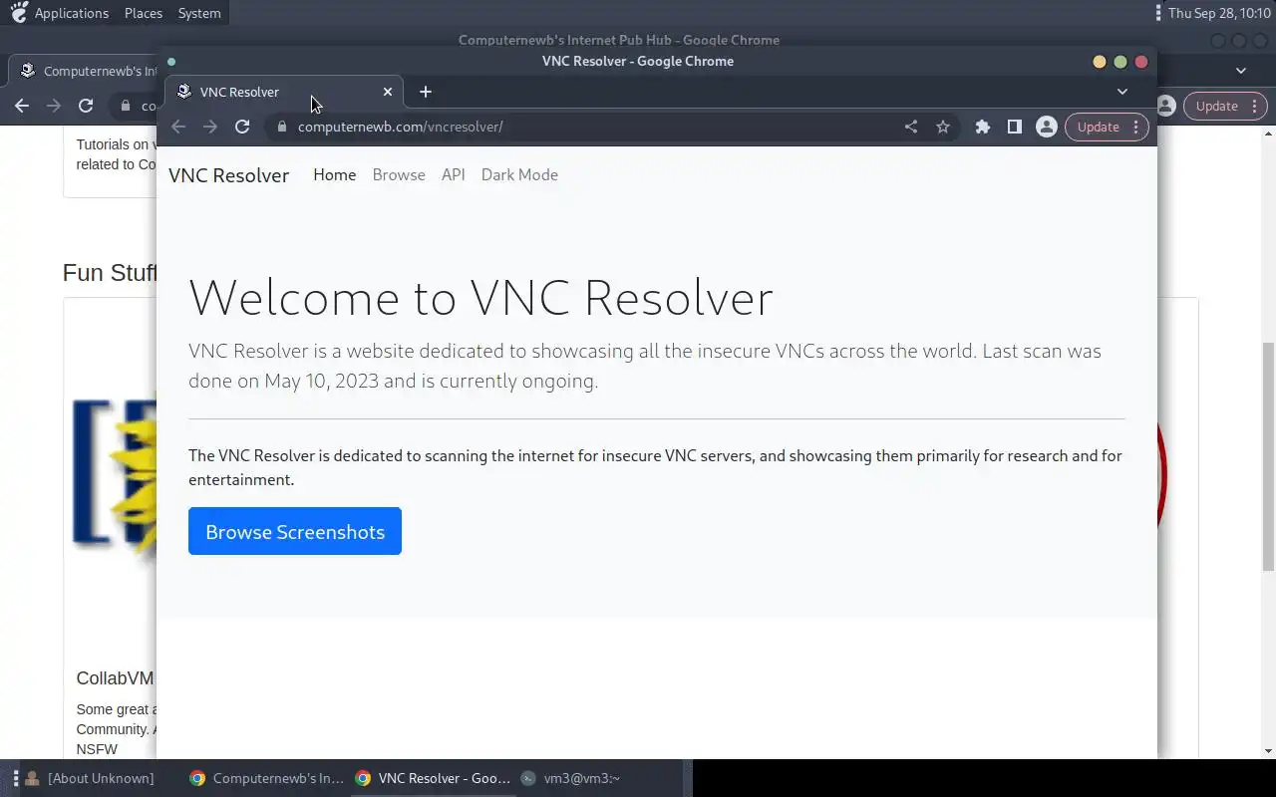Click Update button in VNC Resolver window
The width and height of the screenshot is (1276, 797).
point(1098,127)
